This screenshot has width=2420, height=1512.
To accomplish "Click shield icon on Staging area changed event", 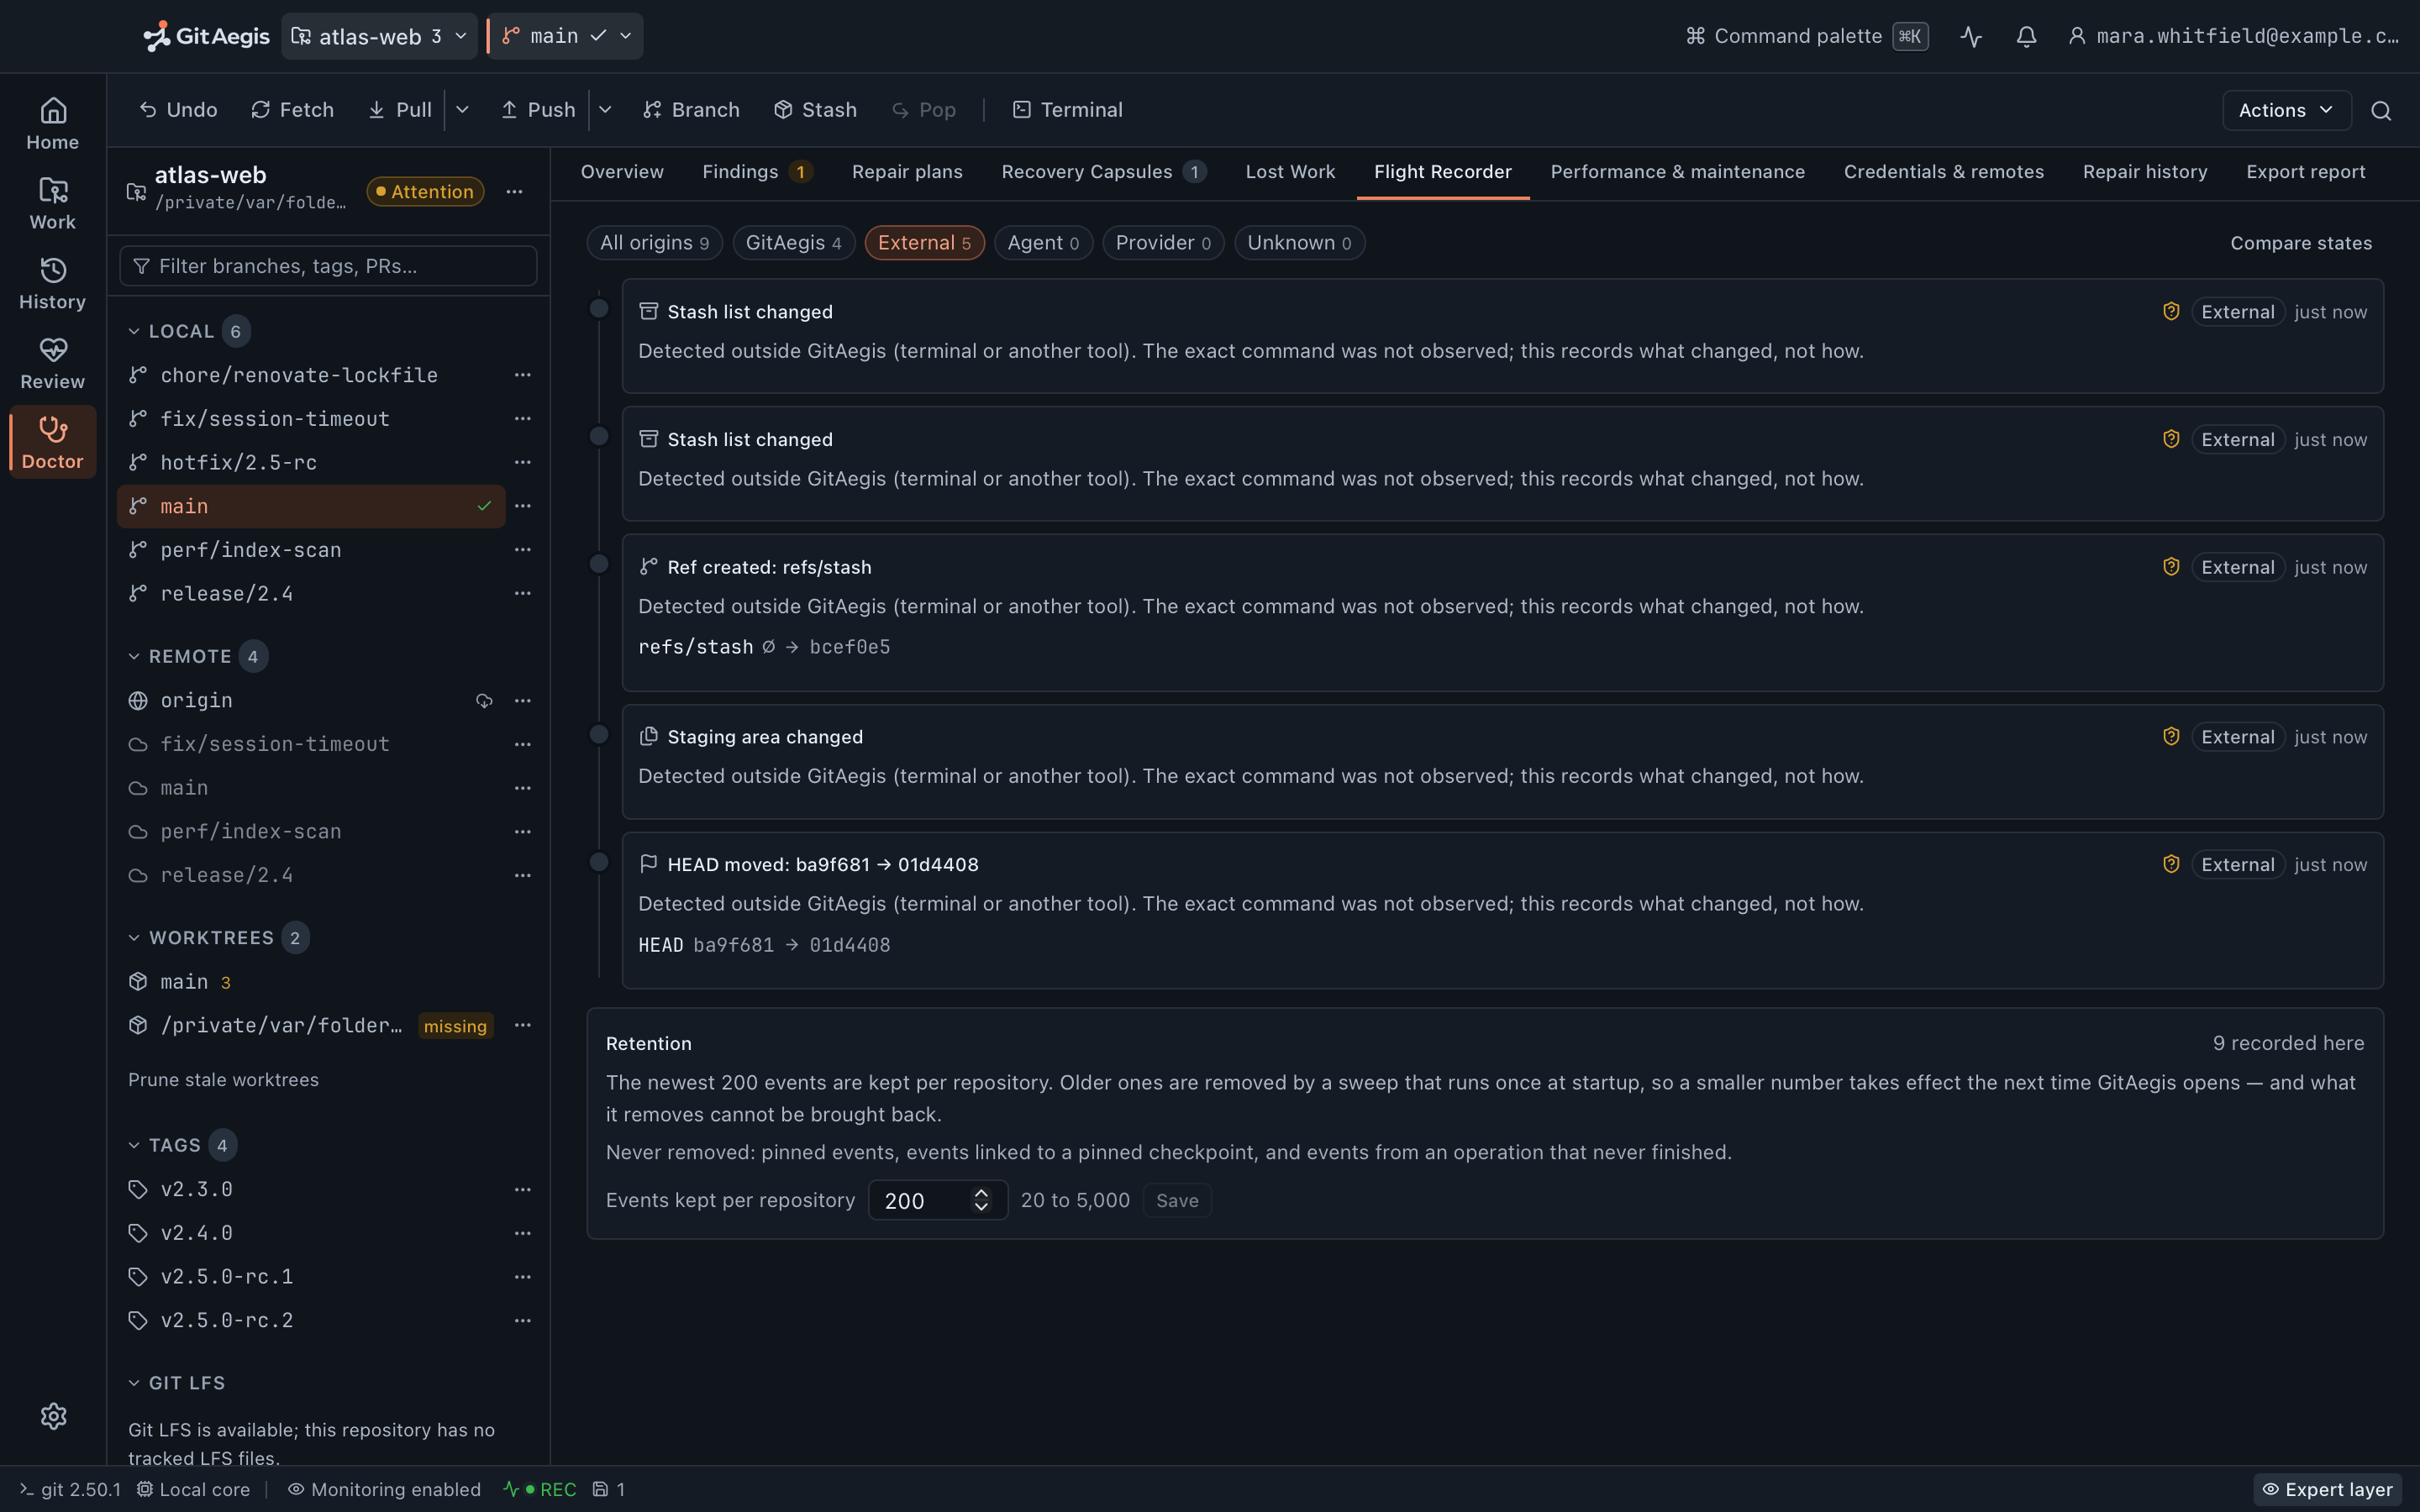I will point(2171,736).
